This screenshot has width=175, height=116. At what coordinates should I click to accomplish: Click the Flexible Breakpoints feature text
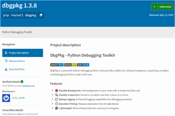(99, 91)
